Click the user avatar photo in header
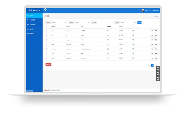The height and width of the screenshot is (113, 185). pyautogui.click(x=143, y=10)
